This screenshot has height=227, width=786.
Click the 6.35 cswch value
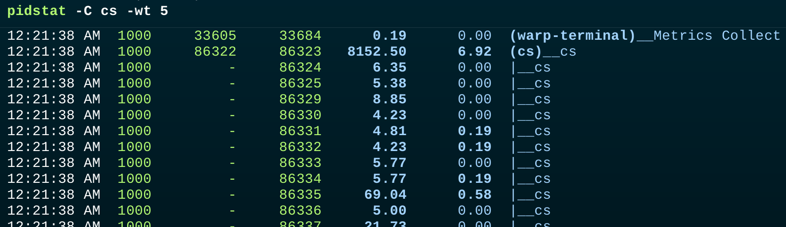click(389, 68)
